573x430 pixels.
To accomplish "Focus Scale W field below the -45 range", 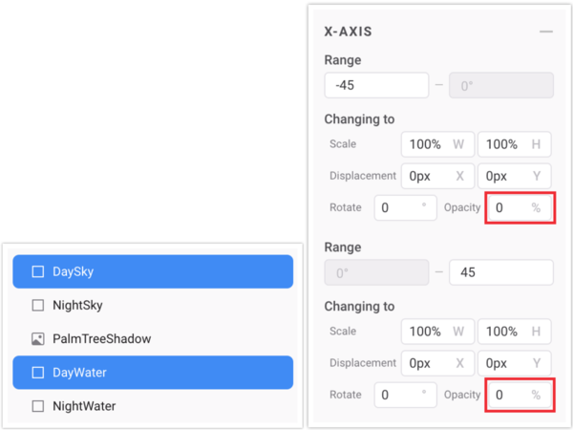I will pyautogui.click(x=436, y=144).
